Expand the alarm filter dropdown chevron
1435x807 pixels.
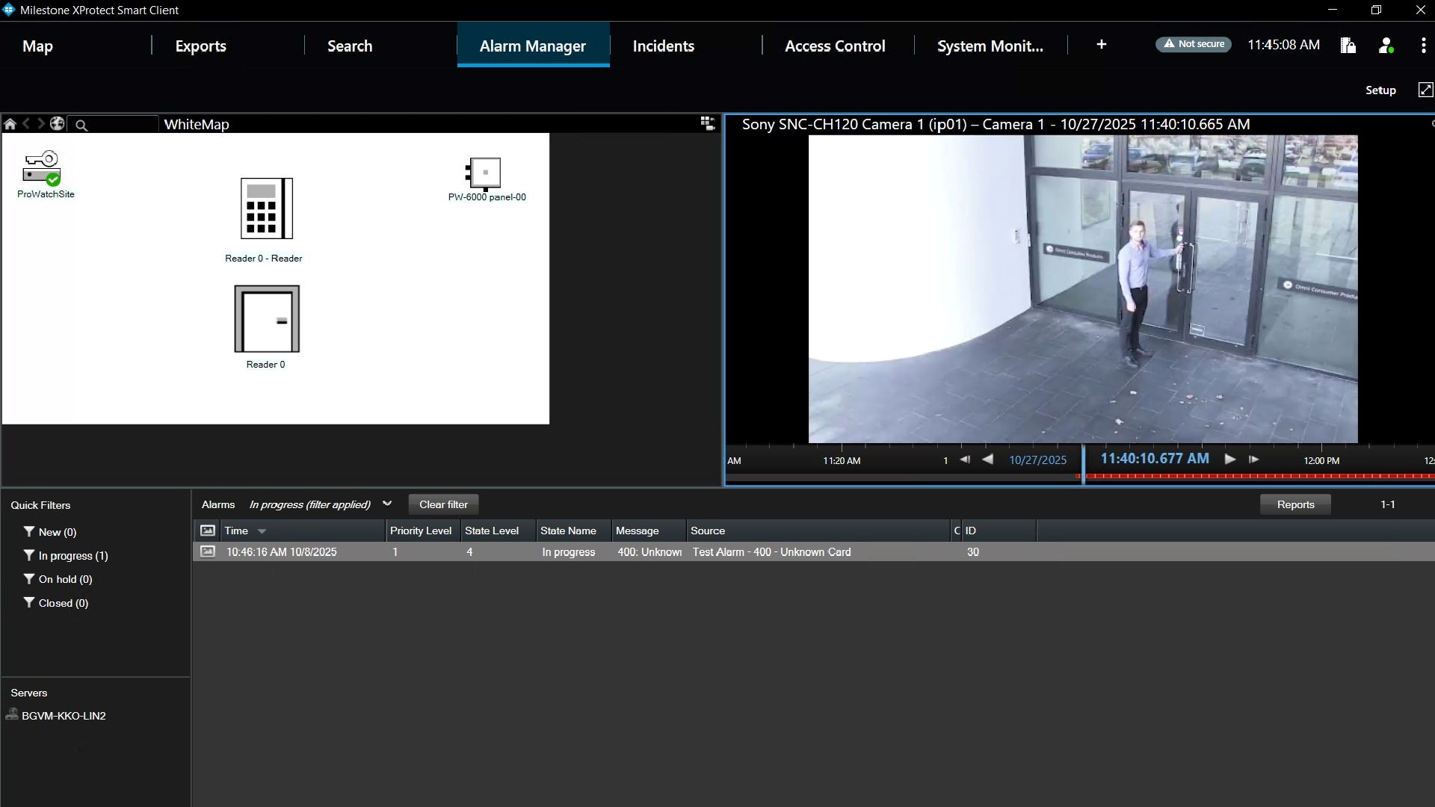(x=387, y=504)
